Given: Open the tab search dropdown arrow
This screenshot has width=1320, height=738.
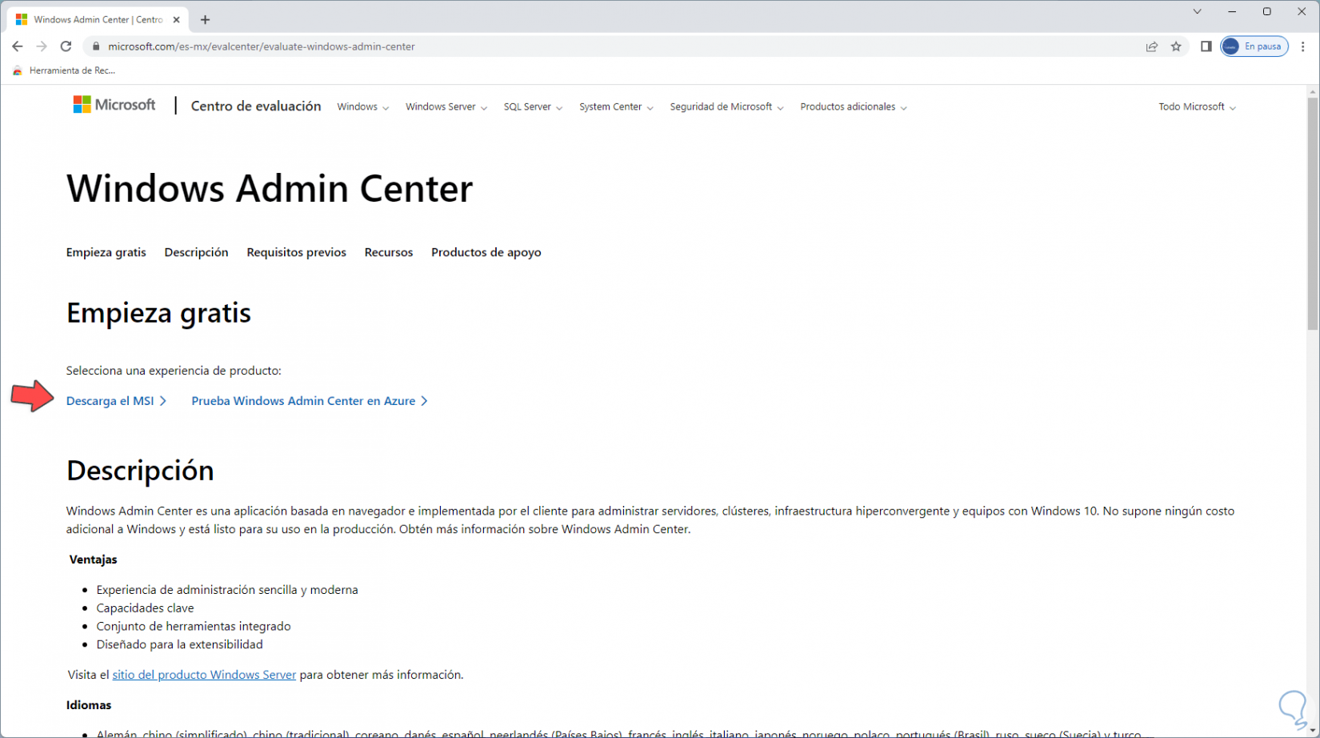Looking at the screenshot, I should [x=1197, y=11].
